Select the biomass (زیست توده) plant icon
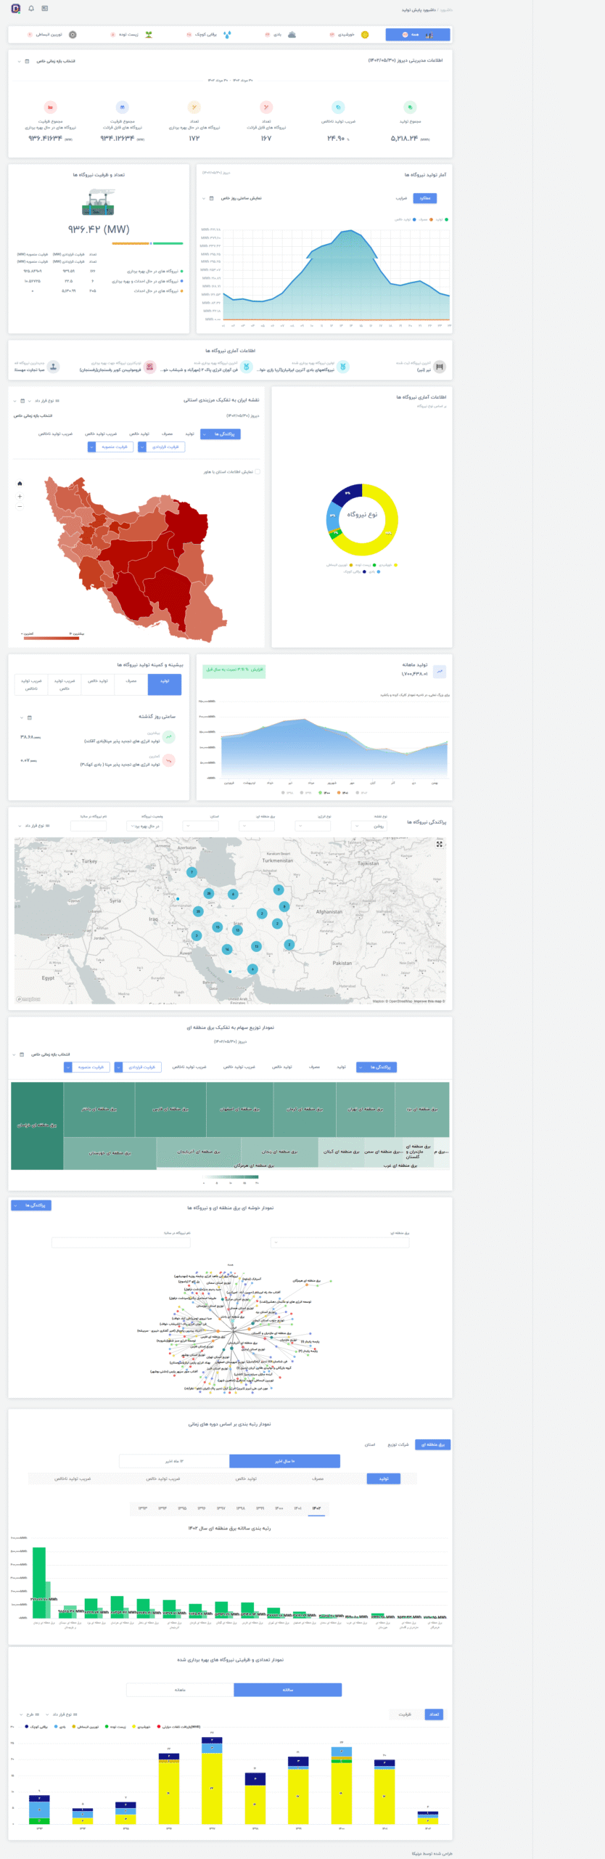Image resolution: width=605 pixels, height=1859 pixels. point(149,35)
